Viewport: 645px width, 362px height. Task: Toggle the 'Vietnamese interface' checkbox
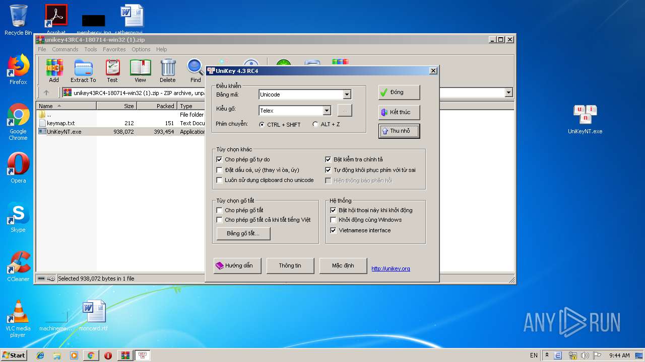[333, 230]
